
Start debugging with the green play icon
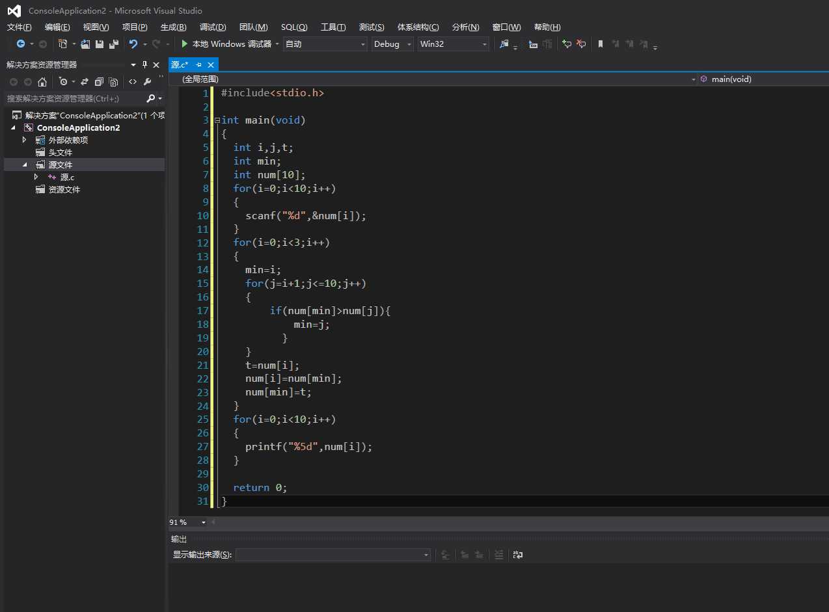coord(185,44)
